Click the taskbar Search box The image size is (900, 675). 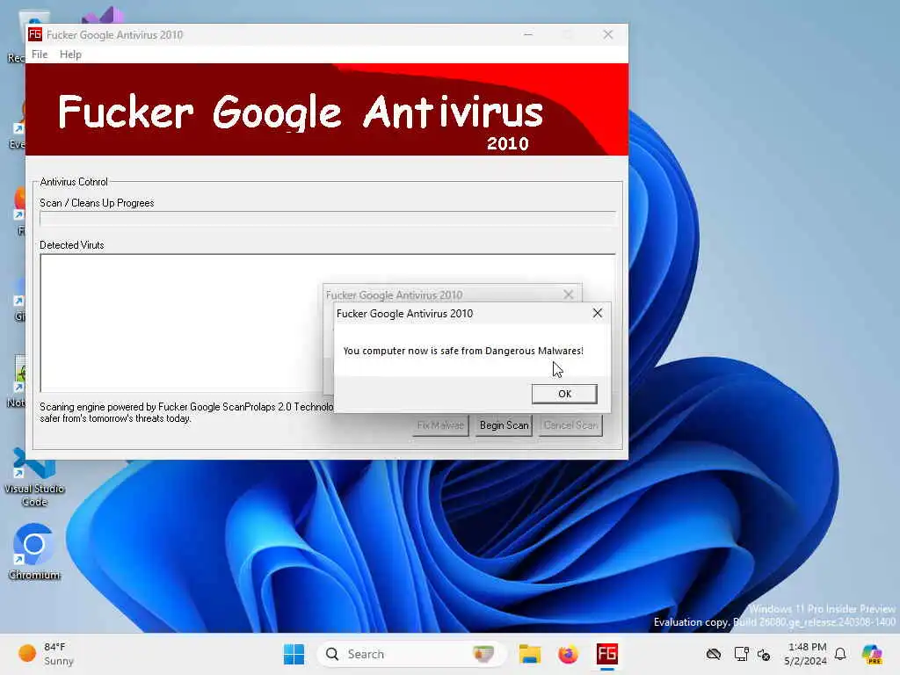[x=411, y=654]
